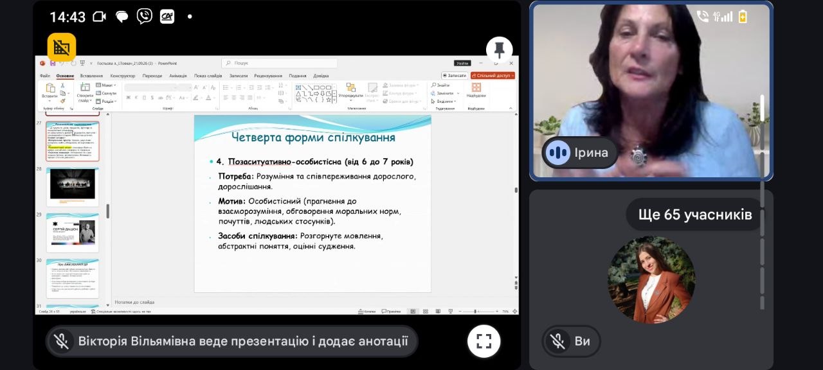Select the triangle shape in shapes gallery

pos(298,93)
